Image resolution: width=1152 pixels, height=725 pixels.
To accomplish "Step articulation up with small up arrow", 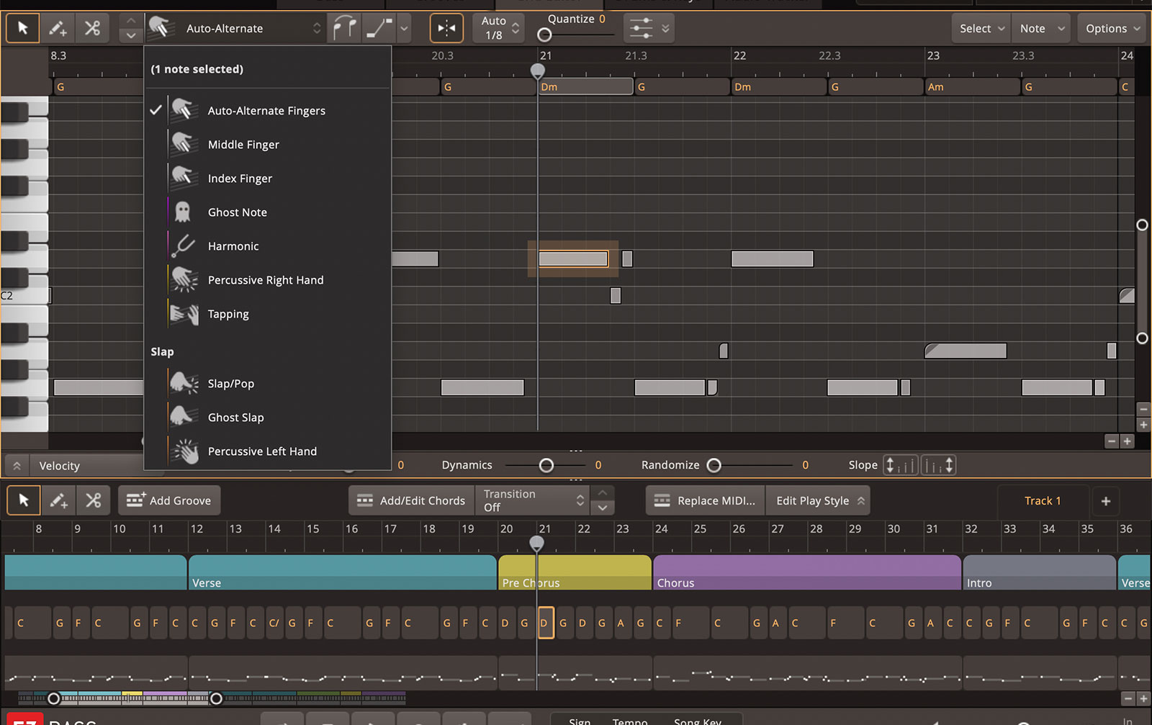I will 130,21.
